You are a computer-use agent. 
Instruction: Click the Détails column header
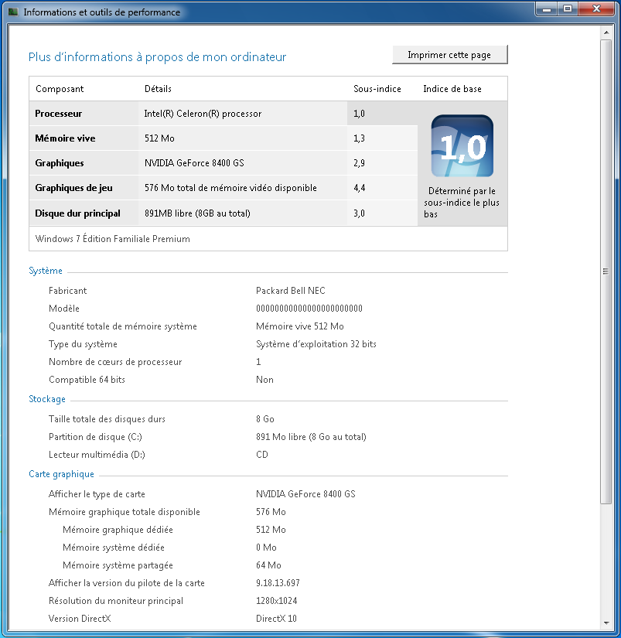pos(158,89)
